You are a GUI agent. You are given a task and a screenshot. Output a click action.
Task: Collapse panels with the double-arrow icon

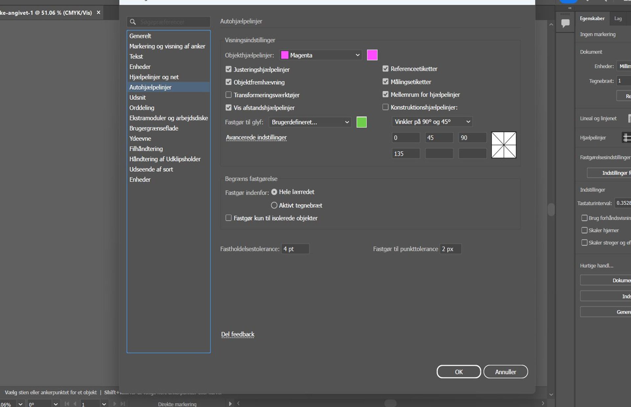coord(570,8)
